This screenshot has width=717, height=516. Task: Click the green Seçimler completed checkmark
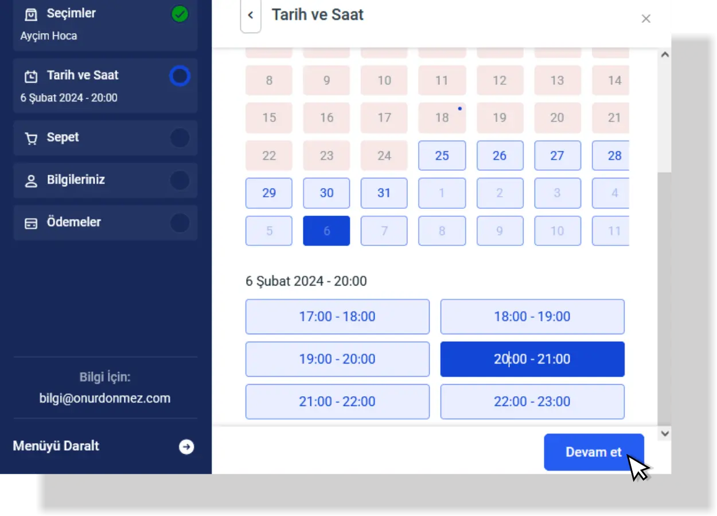click(180, 14)
